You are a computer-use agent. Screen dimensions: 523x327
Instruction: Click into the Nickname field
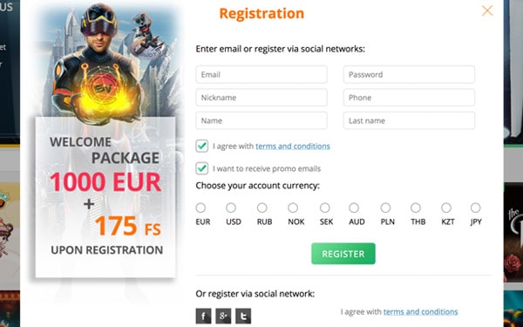(x=261, y=98)
